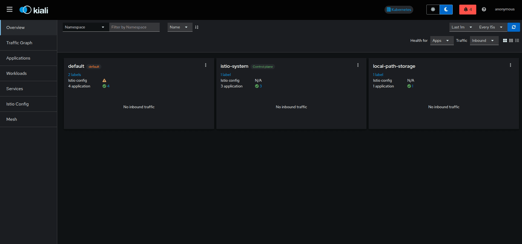
Task: Focus the Filter by Namespace input
Action: tap(134, 27)
